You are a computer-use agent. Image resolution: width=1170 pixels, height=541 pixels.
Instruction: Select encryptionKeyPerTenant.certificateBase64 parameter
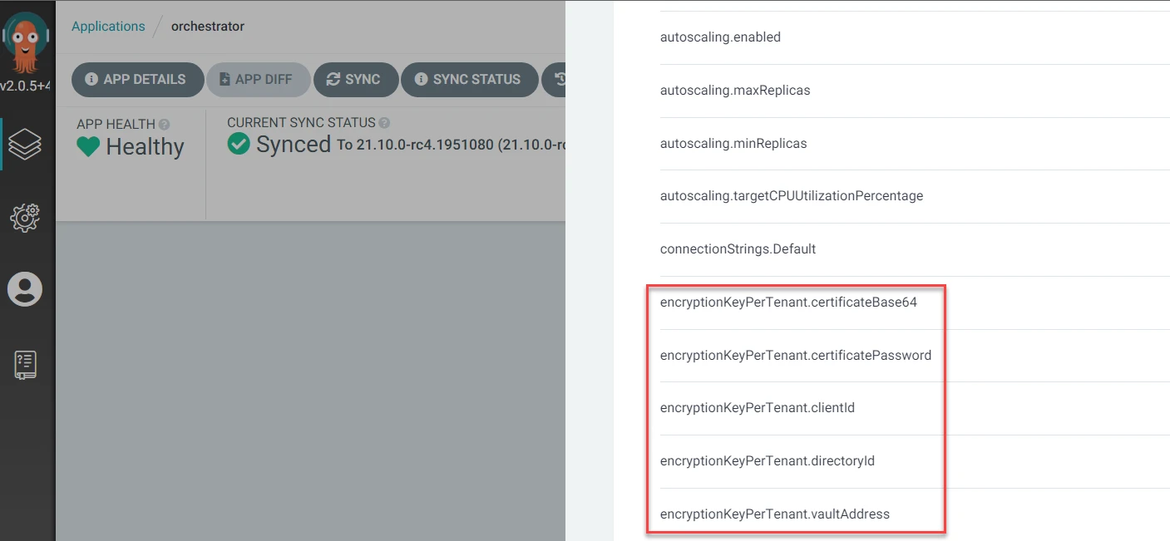(915, 302)
